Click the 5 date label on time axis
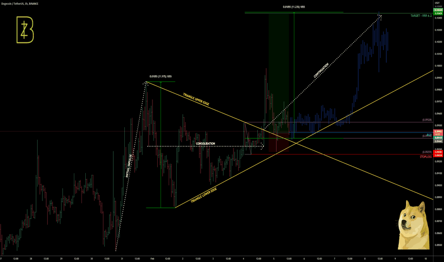This screenshot has height=262, width=444. pyautogui.click(x=273, y=259)
